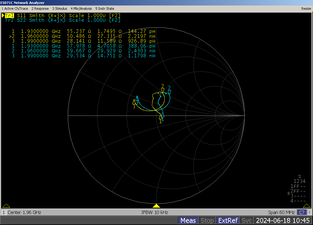Screen dimensions: 313x225
Task: Click yellow marker 3 triangle on S11 trace
Action: tap(134, 102)
